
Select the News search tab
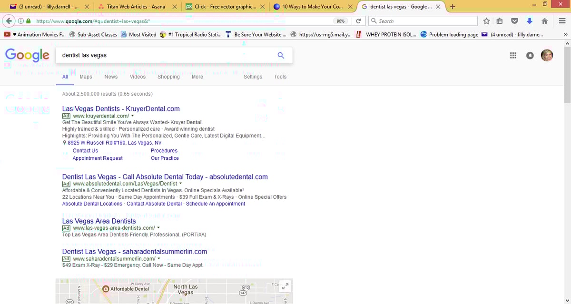[111, 77]
